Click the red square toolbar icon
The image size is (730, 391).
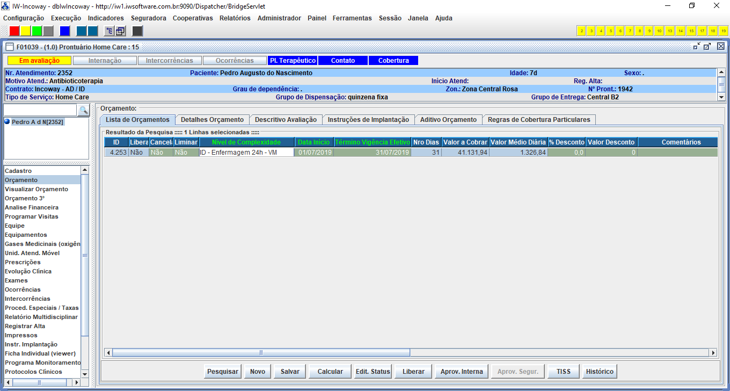[x=14, y=31]
